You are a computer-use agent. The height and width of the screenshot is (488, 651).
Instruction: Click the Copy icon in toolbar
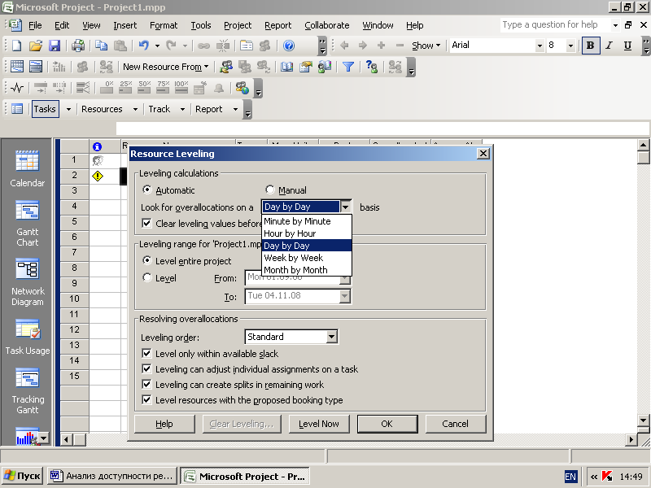point(101,46)
